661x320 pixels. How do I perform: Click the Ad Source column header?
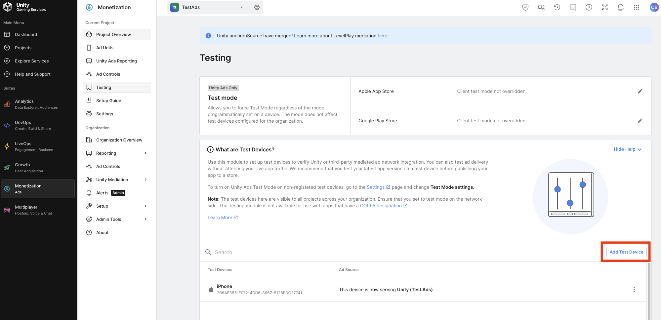pyautogui.click(x=349, y=270)
